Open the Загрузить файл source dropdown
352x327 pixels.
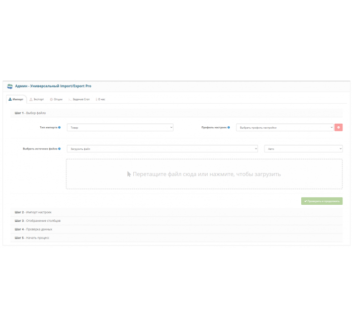[162, 149]
